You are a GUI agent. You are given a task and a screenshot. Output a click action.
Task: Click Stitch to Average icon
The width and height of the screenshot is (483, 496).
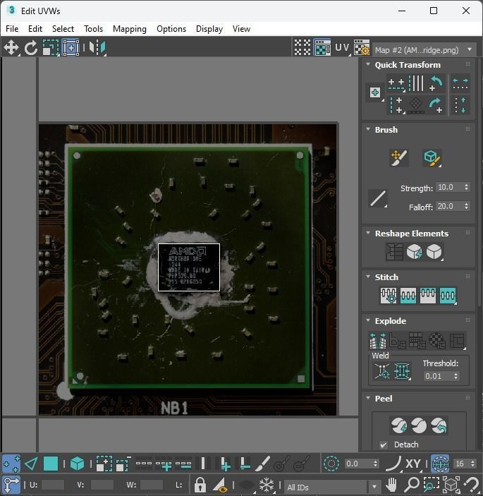tap(408, 296)
